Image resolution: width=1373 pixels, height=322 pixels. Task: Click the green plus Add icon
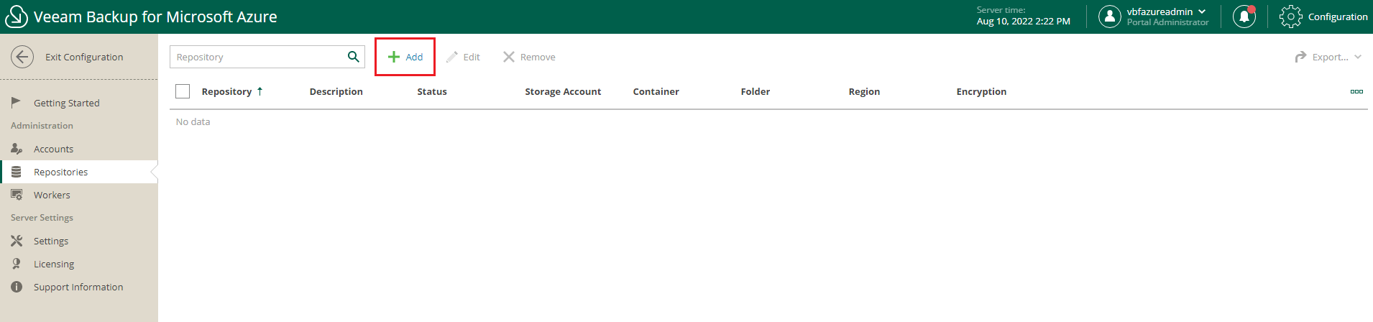pyautogui.click(x=394, y=57)
